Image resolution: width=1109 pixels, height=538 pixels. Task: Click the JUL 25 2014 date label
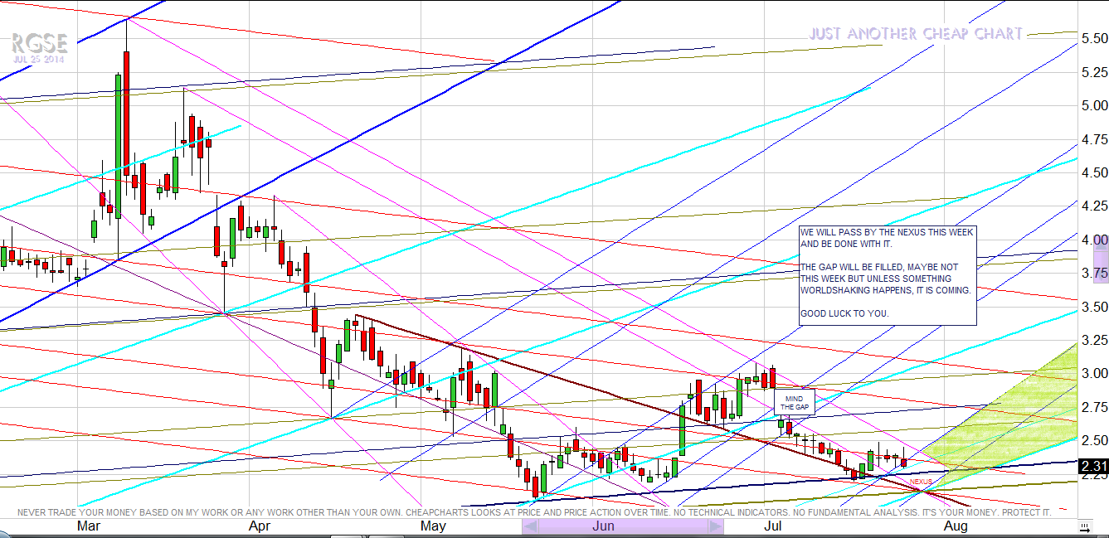(x=38, y=60)
